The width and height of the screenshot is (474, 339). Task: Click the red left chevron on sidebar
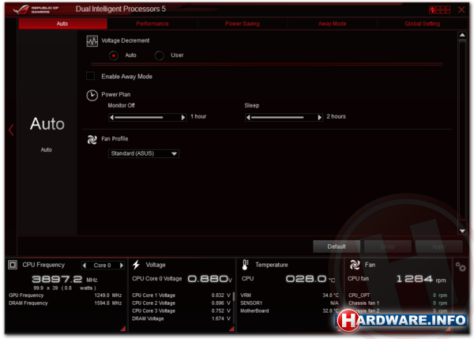coord(11,130)
